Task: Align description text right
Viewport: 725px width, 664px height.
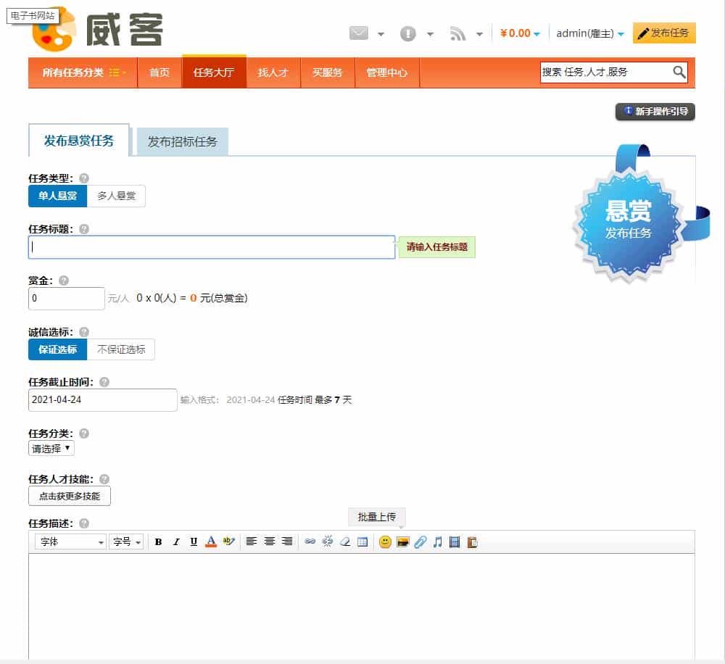Action: click(287, 541)
